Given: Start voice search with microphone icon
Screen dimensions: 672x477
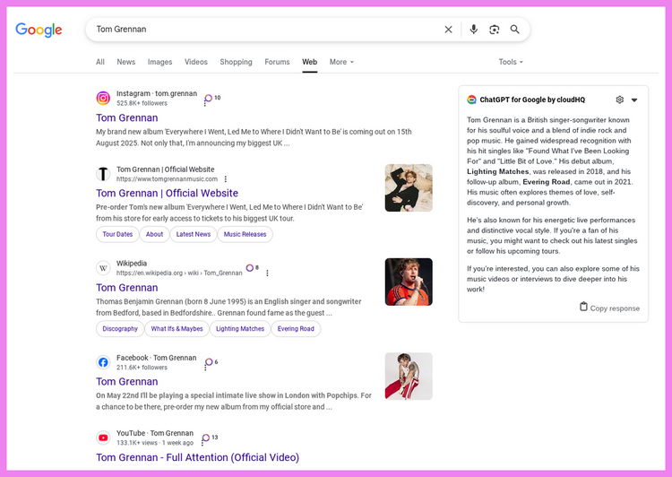Looking at the screenshot, I should (x=474, y=30).
